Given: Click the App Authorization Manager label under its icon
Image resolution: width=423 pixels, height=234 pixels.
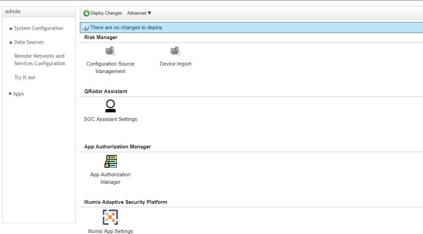Looking at the screenshot, I should pos(111,178).
